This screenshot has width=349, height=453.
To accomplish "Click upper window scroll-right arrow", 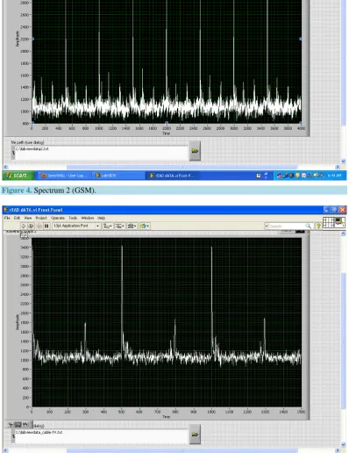I will [x=338, y=167].
